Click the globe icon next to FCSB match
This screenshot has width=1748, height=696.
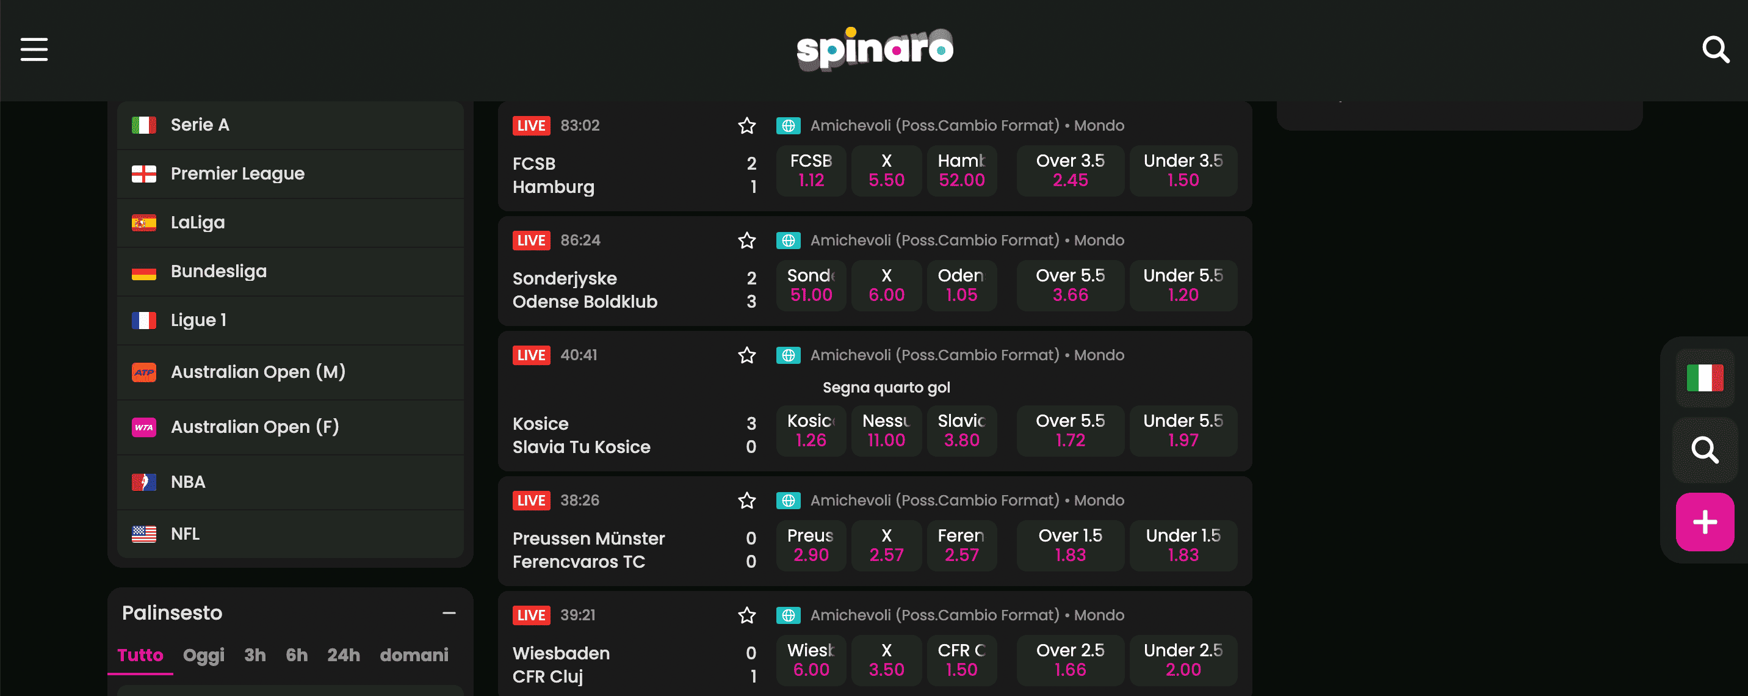click(x=788, y=125)
